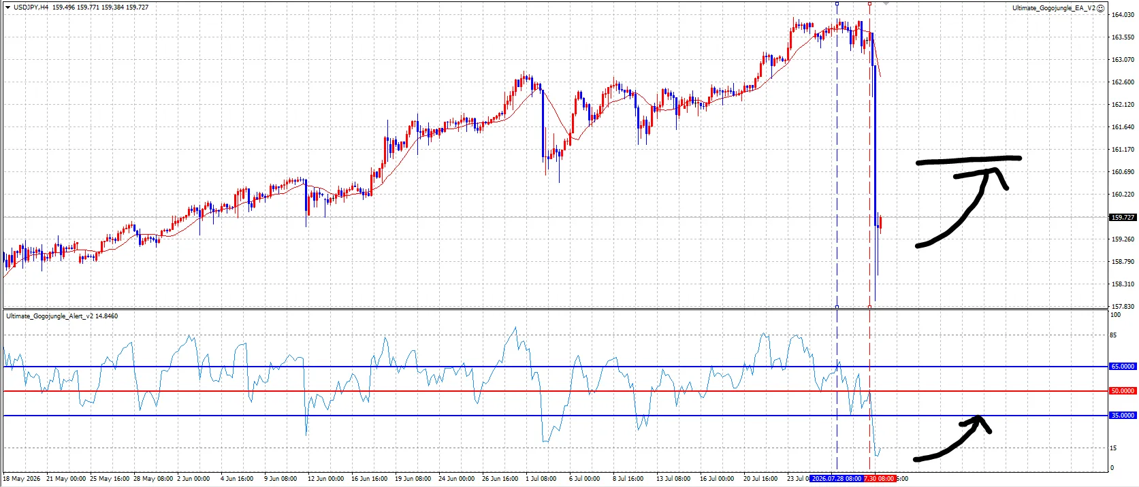Click the 9 Jun 08:00 time label
Screen dimensions: 1139x487
point(280,479)
